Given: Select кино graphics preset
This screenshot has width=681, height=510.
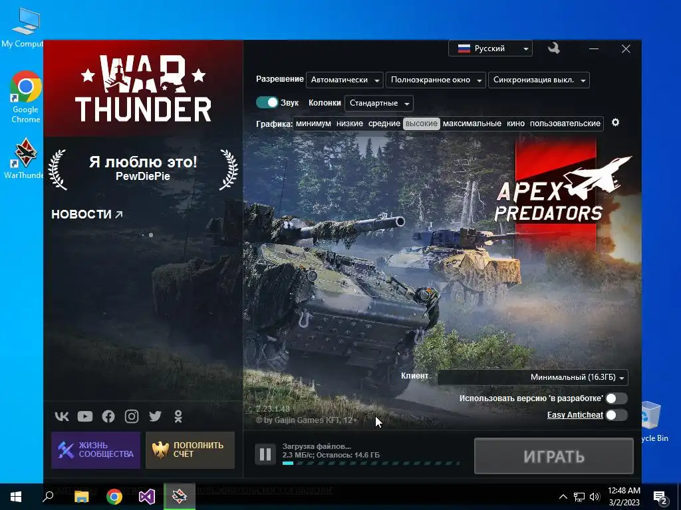Looking at the screenshot, I should point(515,124).
